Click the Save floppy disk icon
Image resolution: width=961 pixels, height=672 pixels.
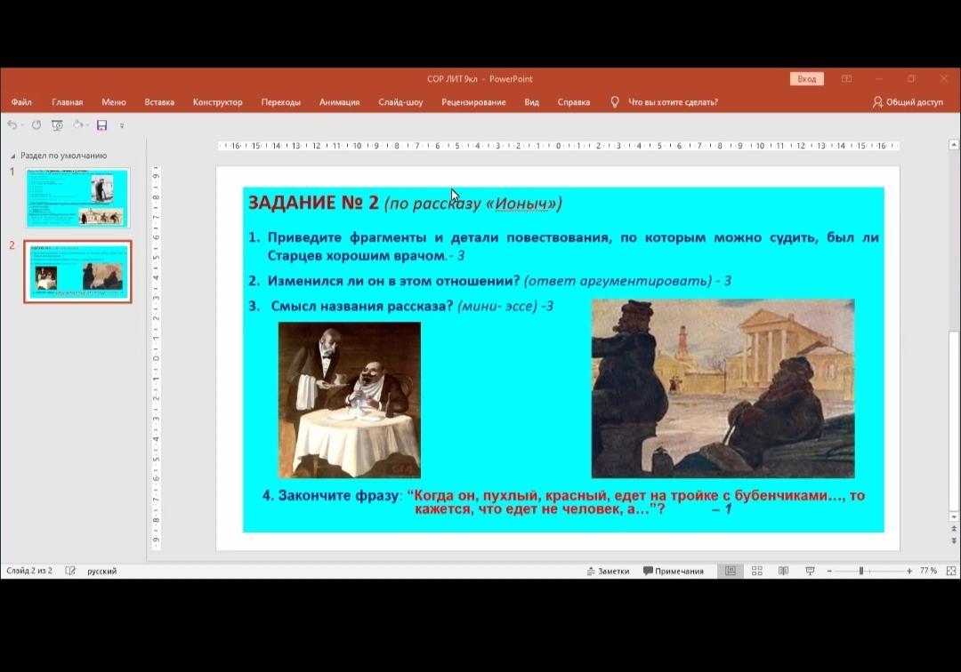(101, 125)
